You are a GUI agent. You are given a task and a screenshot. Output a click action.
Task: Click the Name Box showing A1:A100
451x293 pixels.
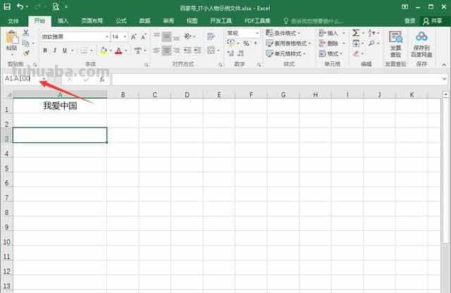22,79
